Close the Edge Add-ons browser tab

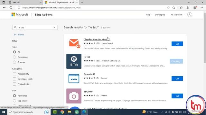[x=77, y=2]
